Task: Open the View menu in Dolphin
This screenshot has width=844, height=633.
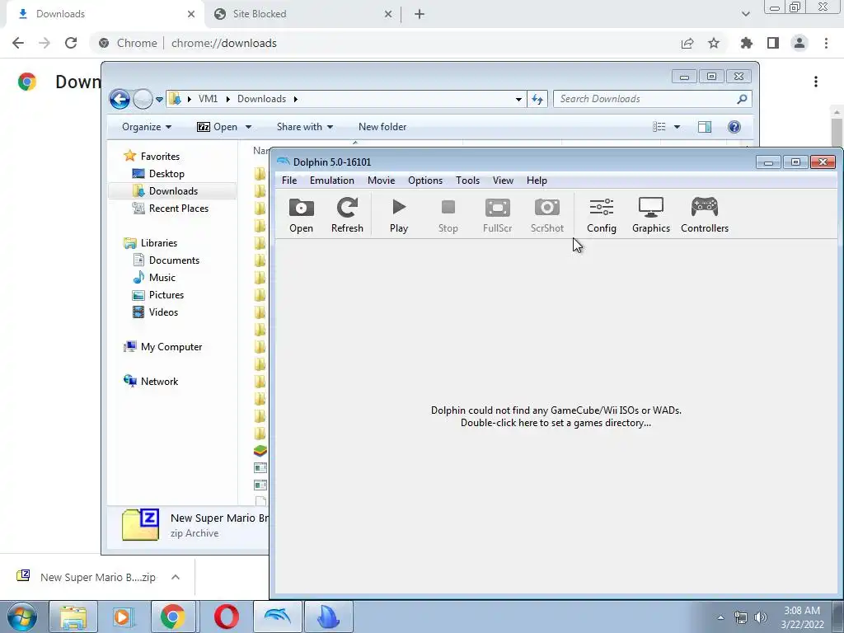Action: (503, 181)
